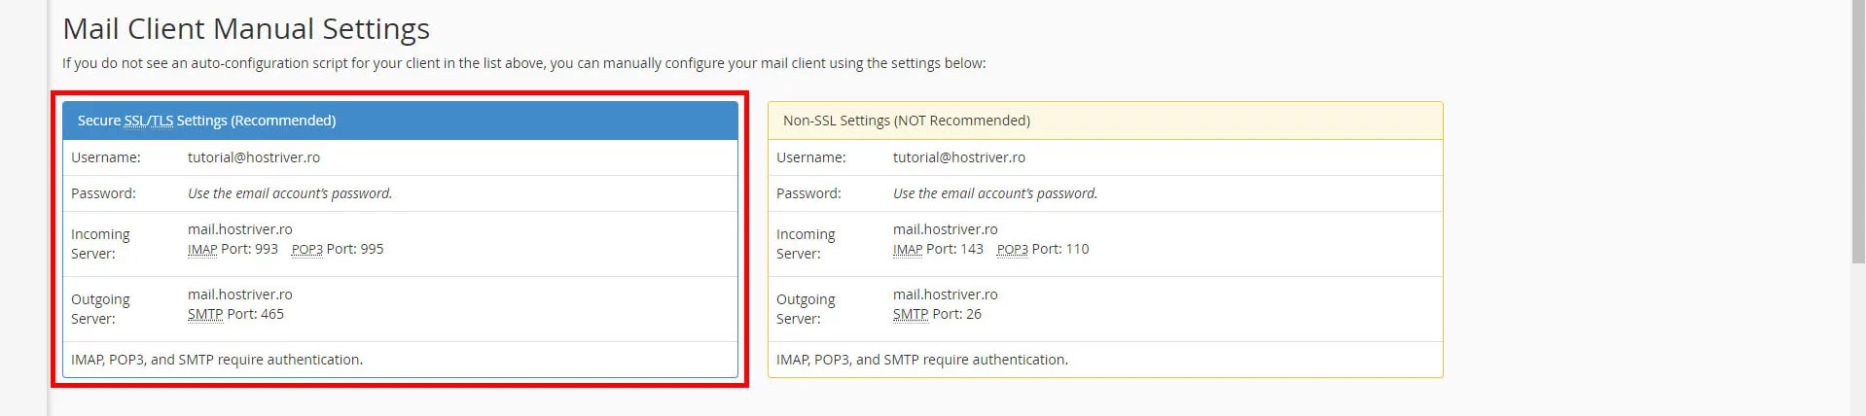Click the Incoming Server label in the SSL panel
This screenshot has width=1866, height=416.
click(100, 244)
